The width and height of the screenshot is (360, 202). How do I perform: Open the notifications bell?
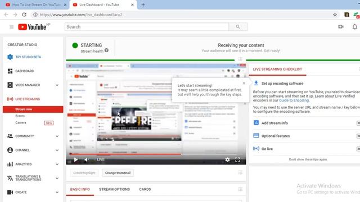(355, 27)
